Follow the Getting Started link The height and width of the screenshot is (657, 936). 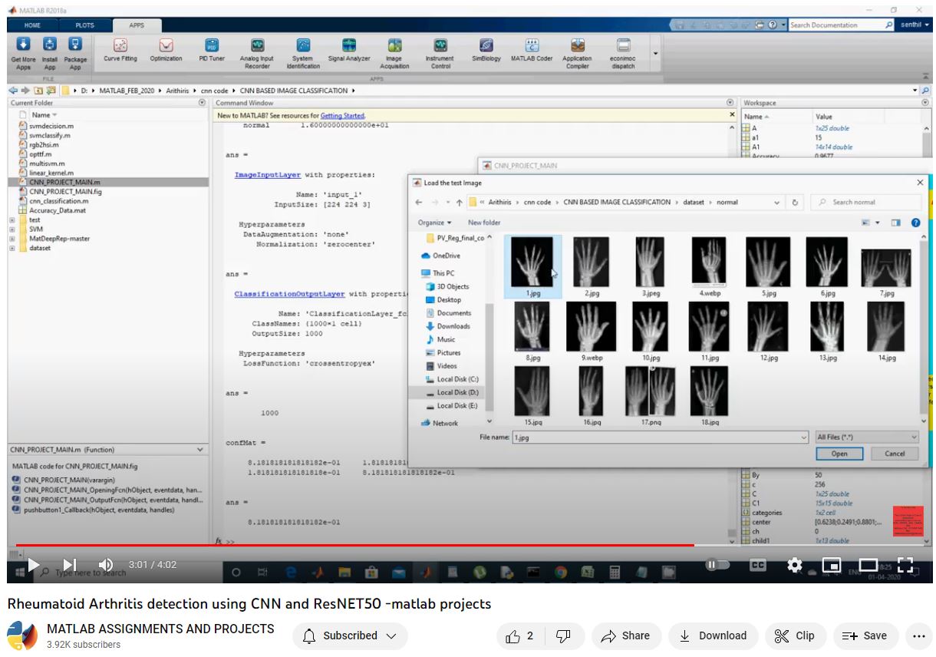[x=342, y=115]
